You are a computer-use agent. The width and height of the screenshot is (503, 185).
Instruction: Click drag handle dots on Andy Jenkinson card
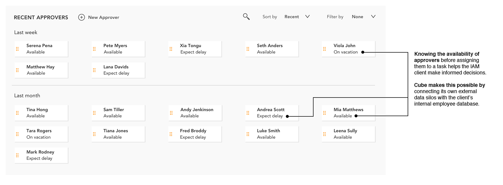click(171, 113)
